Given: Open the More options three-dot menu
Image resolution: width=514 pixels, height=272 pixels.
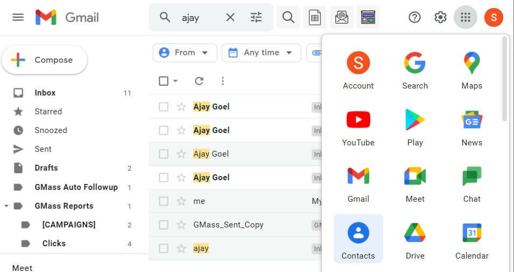Looking at the screenshot, I should (x=223, y=81).
